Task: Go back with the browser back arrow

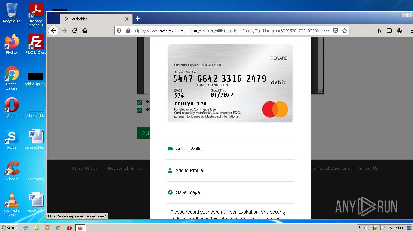Action: [x=54, y=31]
